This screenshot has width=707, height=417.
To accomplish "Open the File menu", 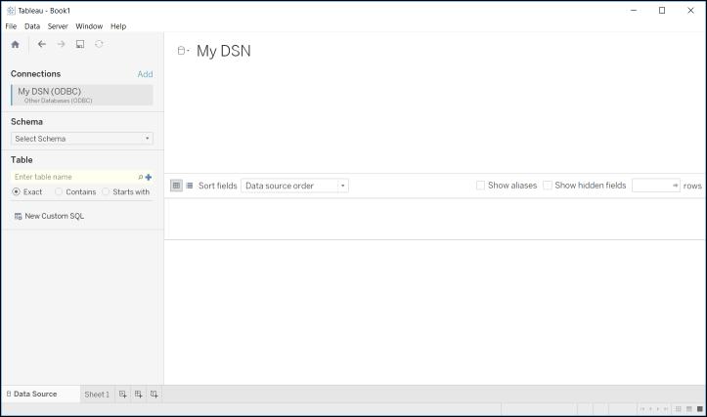I will coord(11,26).
